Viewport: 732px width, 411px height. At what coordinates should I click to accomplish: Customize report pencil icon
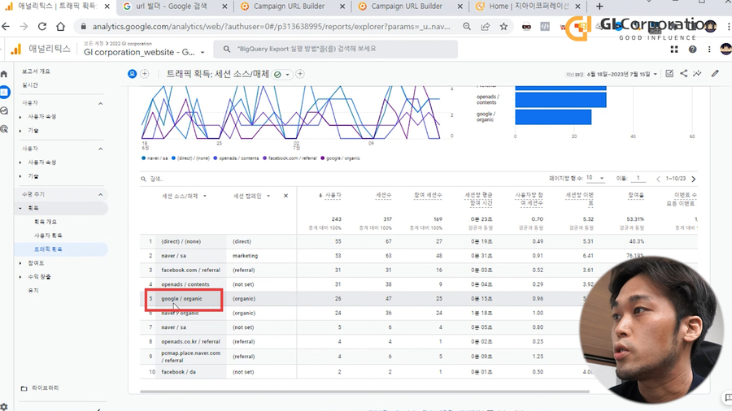click(x=715, y=74)
